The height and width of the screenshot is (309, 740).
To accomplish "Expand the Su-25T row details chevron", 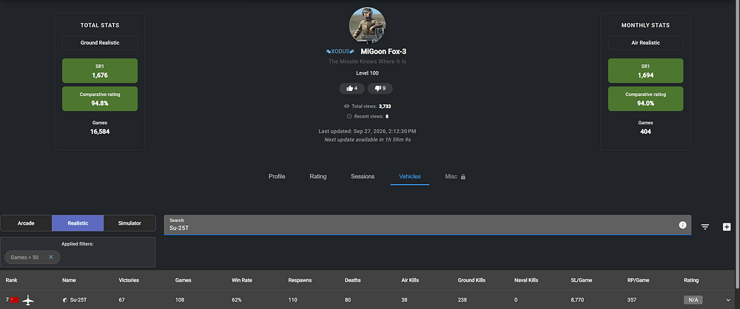I will 728,300.
